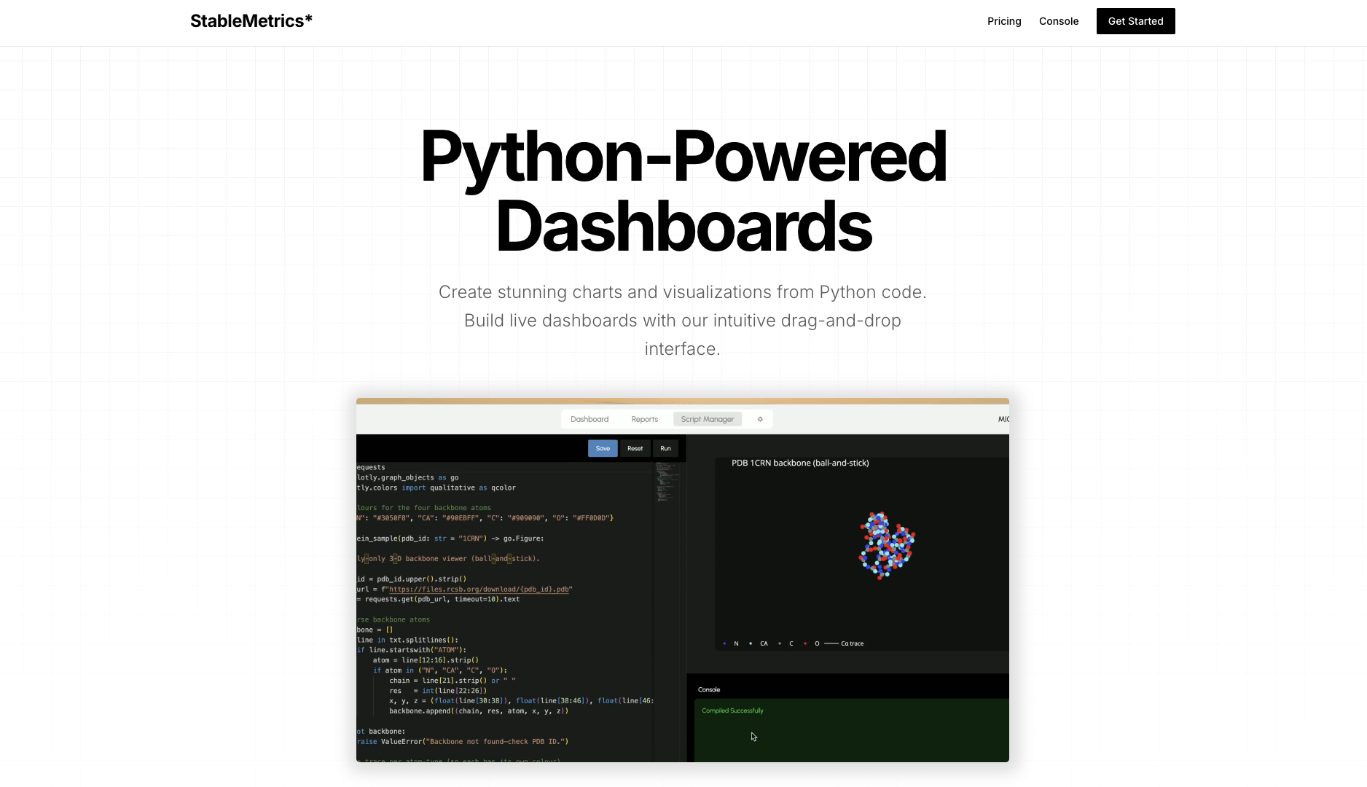Click the StableMetrics logo
This screenshot has height=787, width=1367.
(x=251, y=21)
